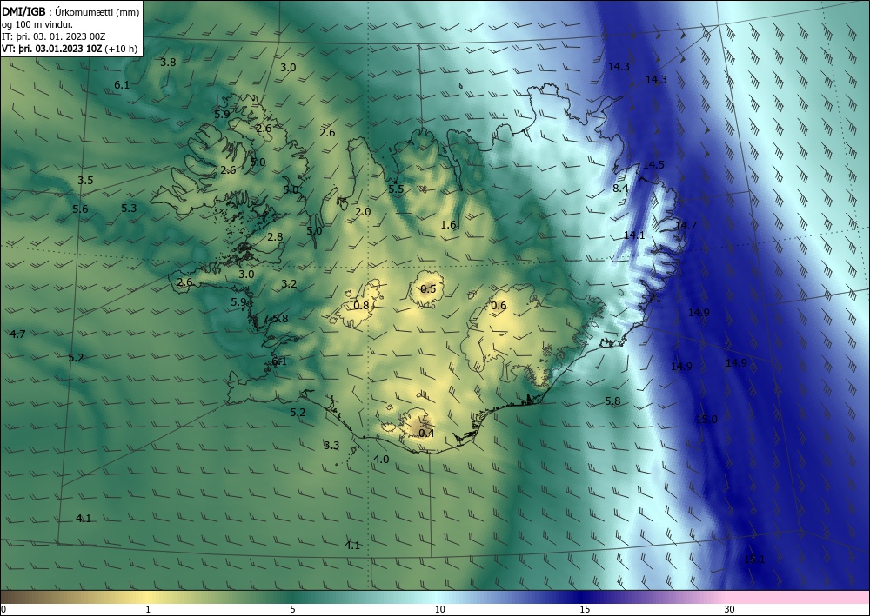Click the 14.5 value on the map
This screenshot has width=870, height=616.
coord(653,164)
